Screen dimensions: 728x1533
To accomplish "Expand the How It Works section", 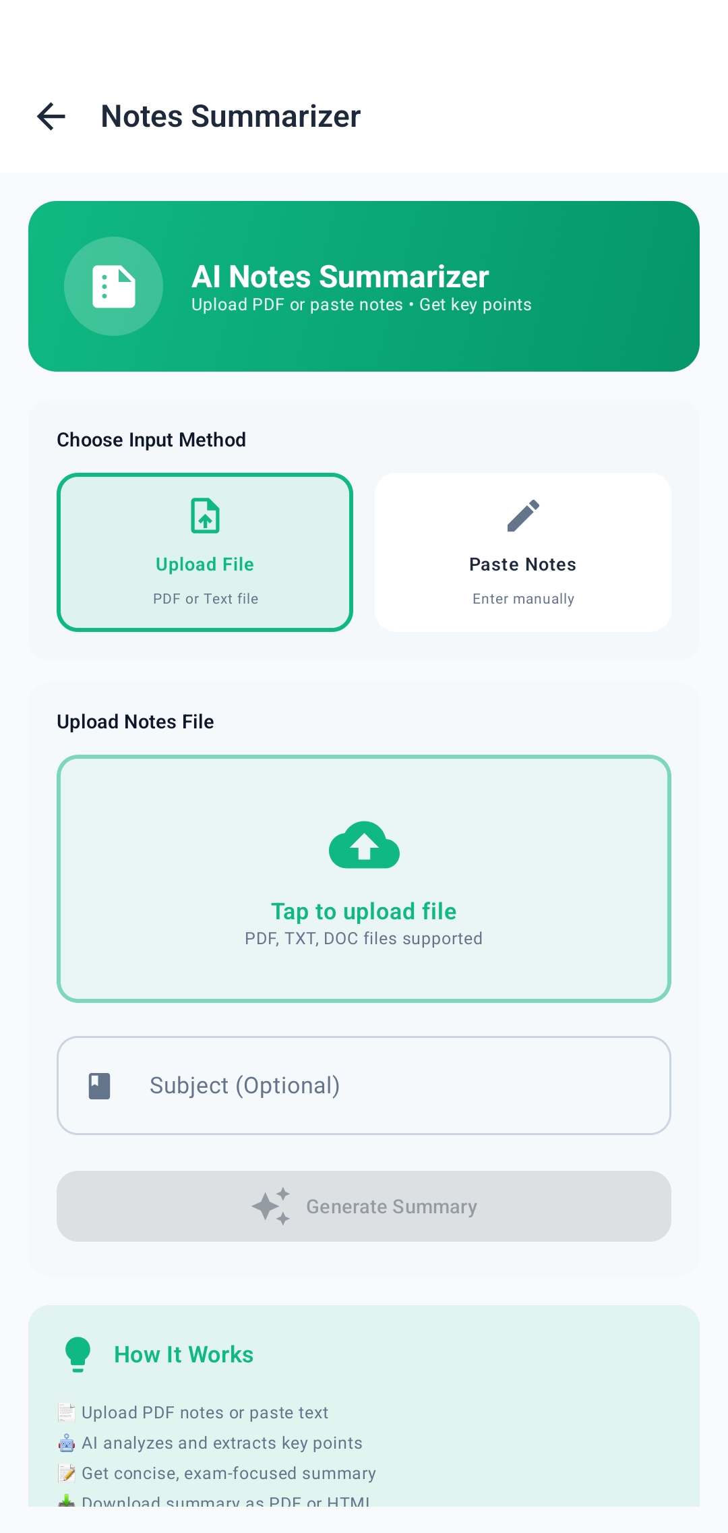I will click(184, 1354).
